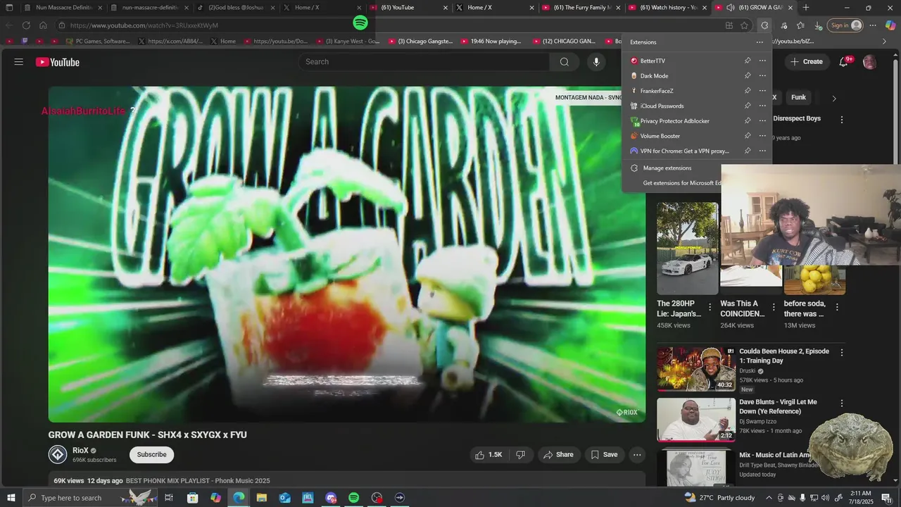901x507 pixels.
Task: Open the RioX channel avatar
Action: (58, 454)
